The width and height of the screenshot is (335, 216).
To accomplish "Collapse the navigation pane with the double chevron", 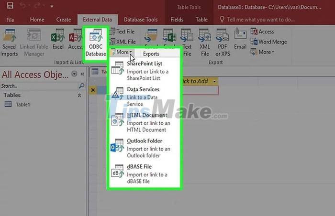I will [82, 74].
